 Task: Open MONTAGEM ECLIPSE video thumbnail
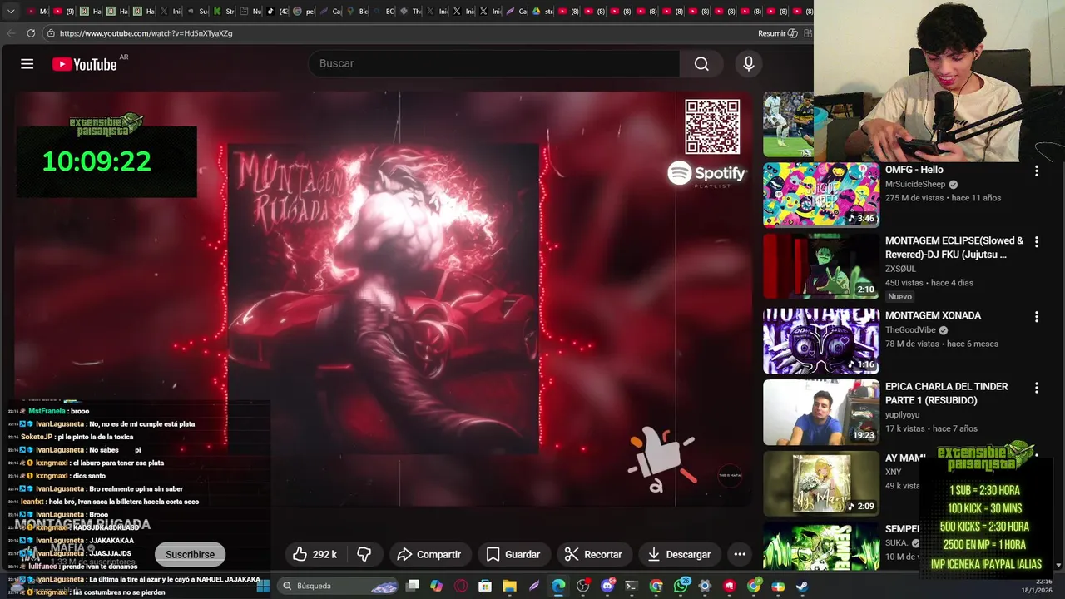(821, 266)
